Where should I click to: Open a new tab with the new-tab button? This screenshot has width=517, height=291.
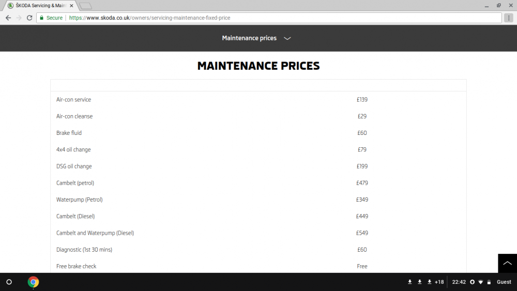click(86, 6)
